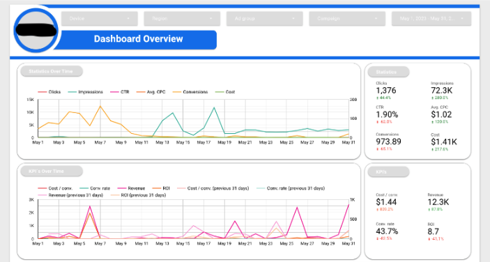490x262 pixels.
Task: Open the May 2023 date range picker
Action: coord(431,19)
